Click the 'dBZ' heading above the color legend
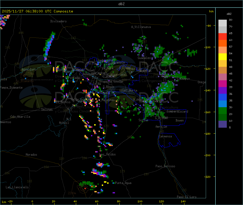 point(229,14)
